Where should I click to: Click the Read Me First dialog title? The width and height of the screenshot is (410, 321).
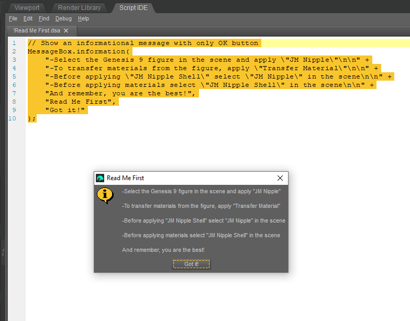[x=125, y=178]
